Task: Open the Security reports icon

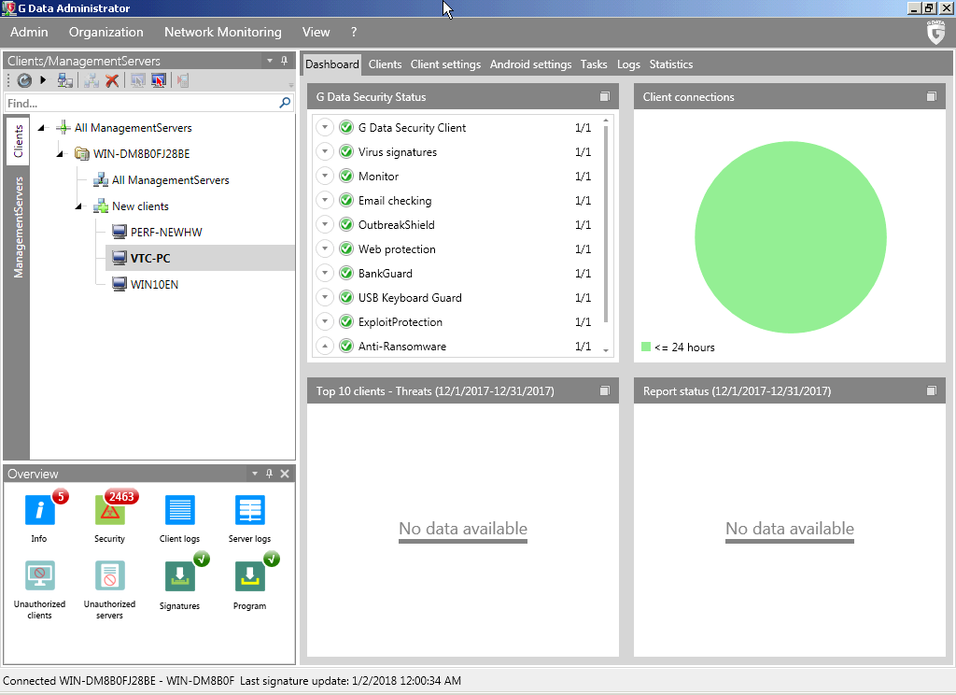Action: (109, 510)
